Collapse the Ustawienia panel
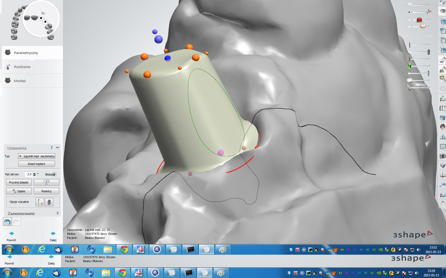This screenshot has height=278, width=446. [x=57, y=148]
